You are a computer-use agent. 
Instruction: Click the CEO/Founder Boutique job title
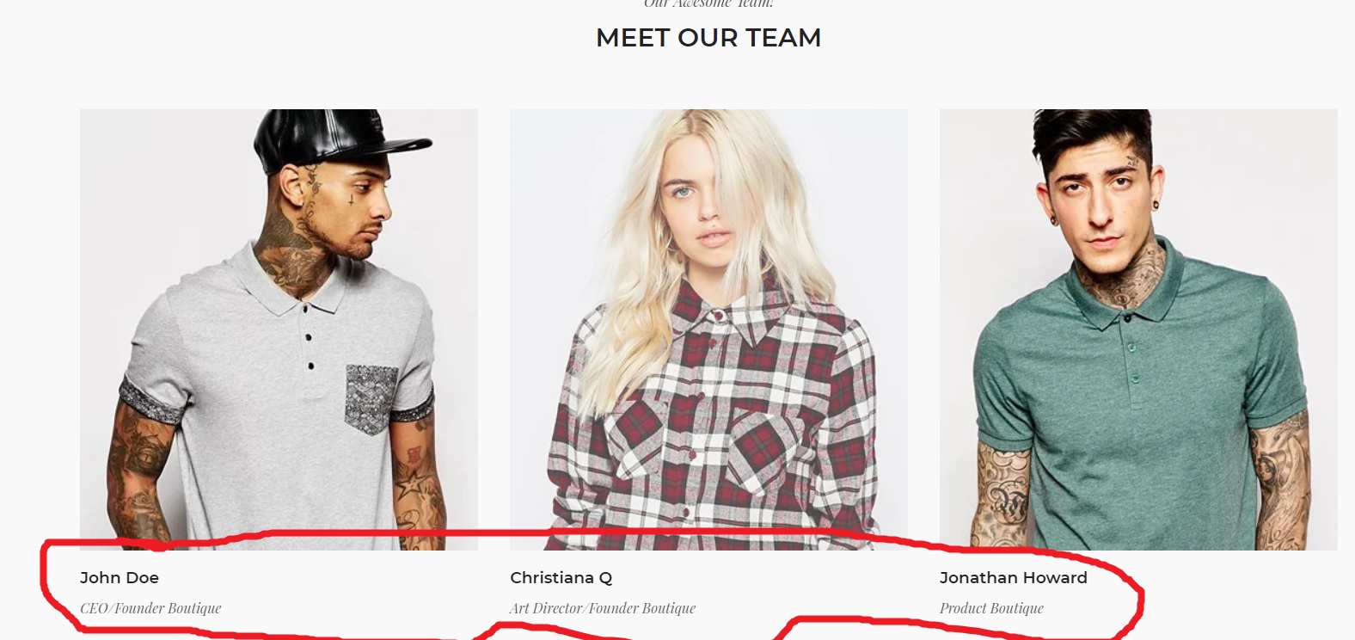click(x=150, y=608)
